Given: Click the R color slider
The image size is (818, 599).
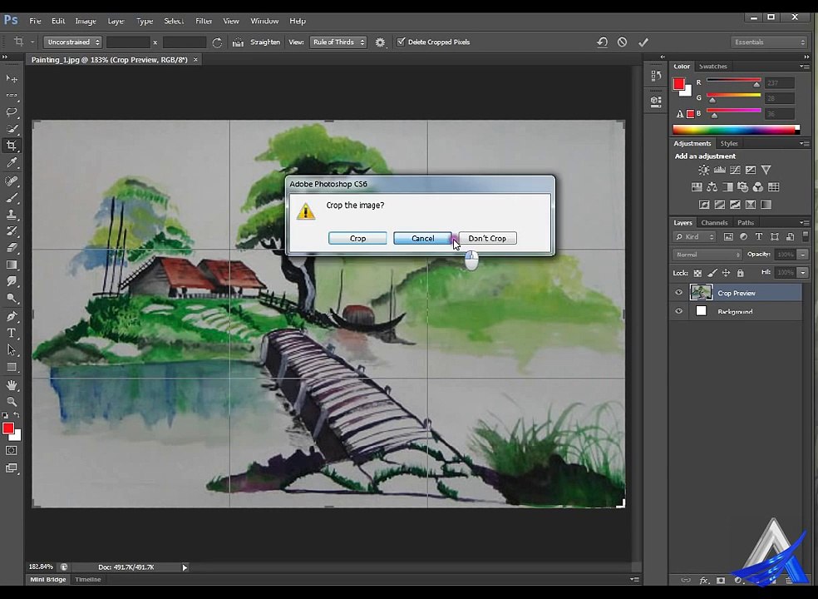Looking at the screenshot, I should (733, 82).
